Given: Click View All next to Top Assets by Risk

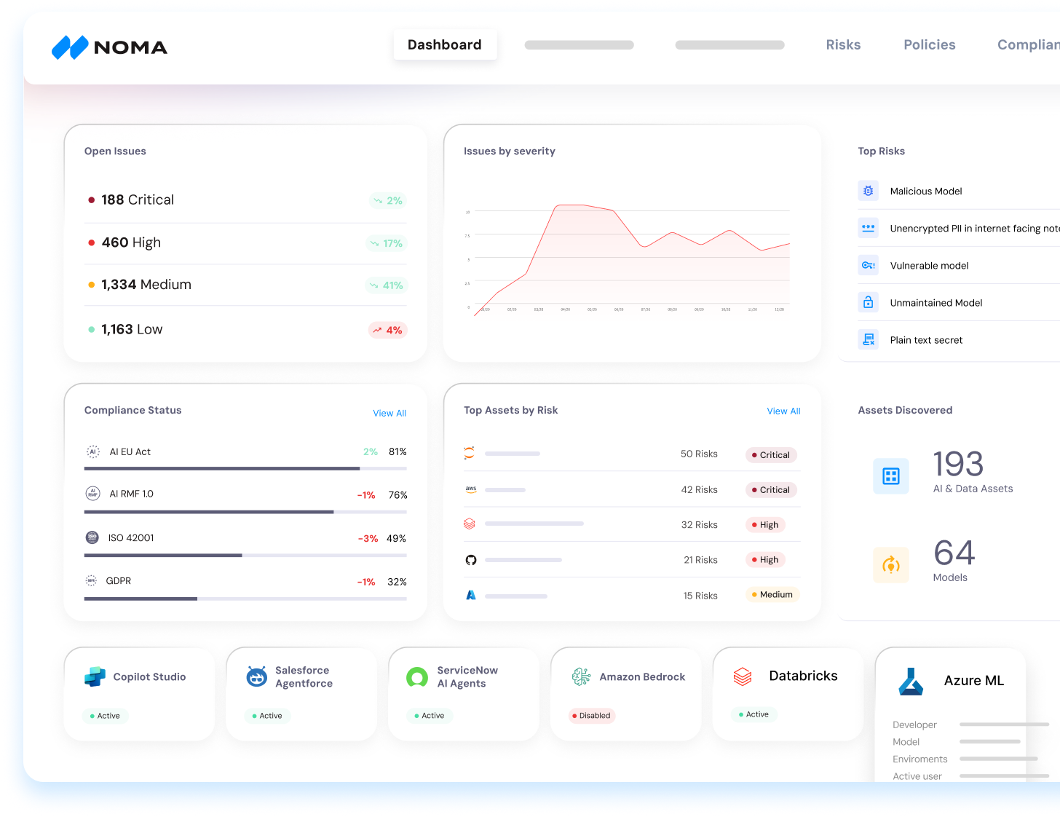Looking at the screenshot, I should pyautogui.click(x=783, y=411).
